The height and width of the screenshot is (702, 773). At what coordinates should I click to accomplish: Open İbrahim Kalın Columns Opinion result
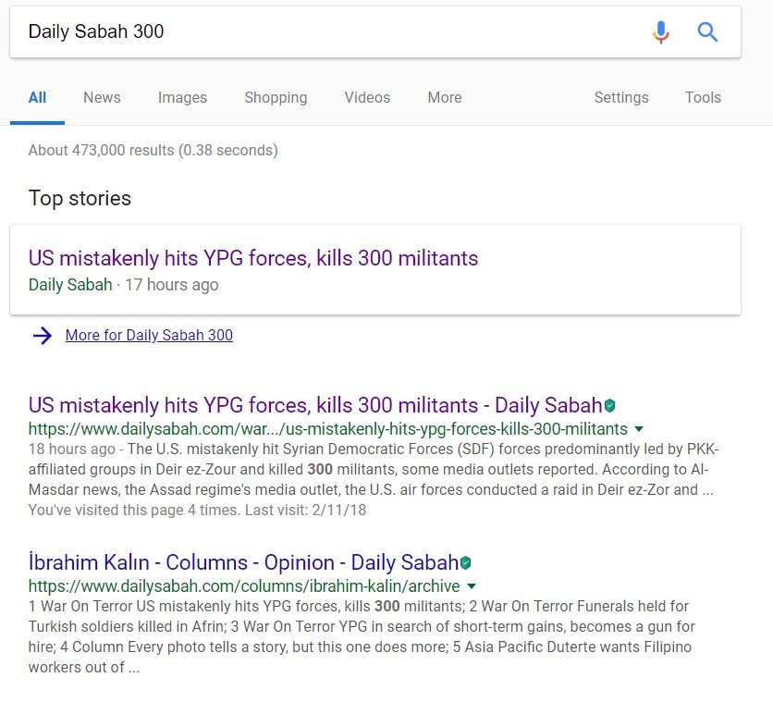[x=243, y=562]
